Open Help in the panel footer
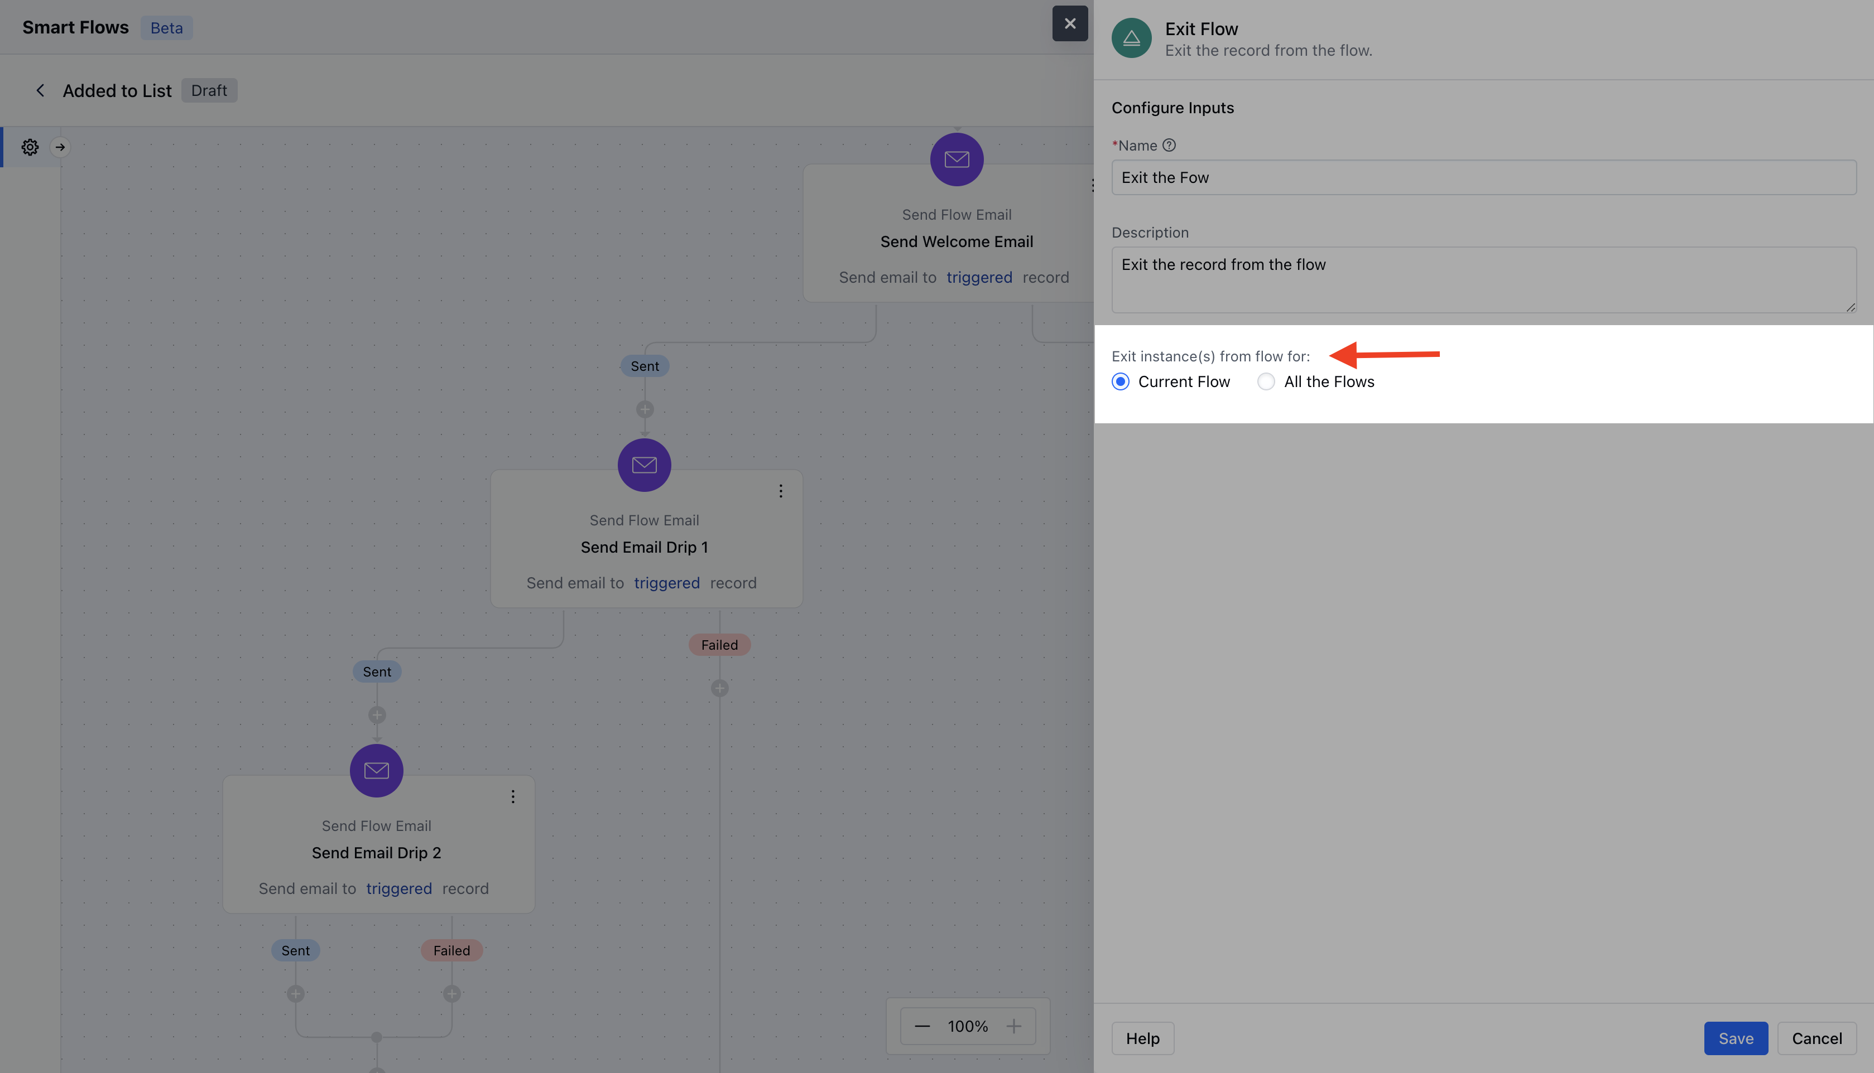The height and width of the screenshot is (1073, 1874). click(1142, 1038)
